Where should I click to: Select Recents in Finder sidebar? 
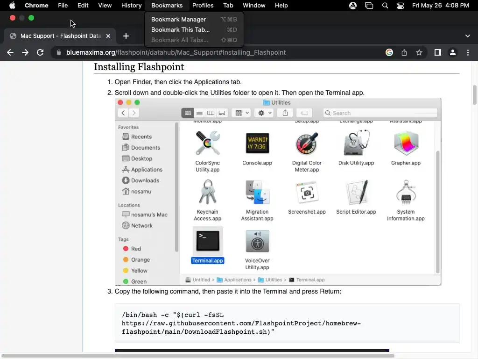click(137, 137)
